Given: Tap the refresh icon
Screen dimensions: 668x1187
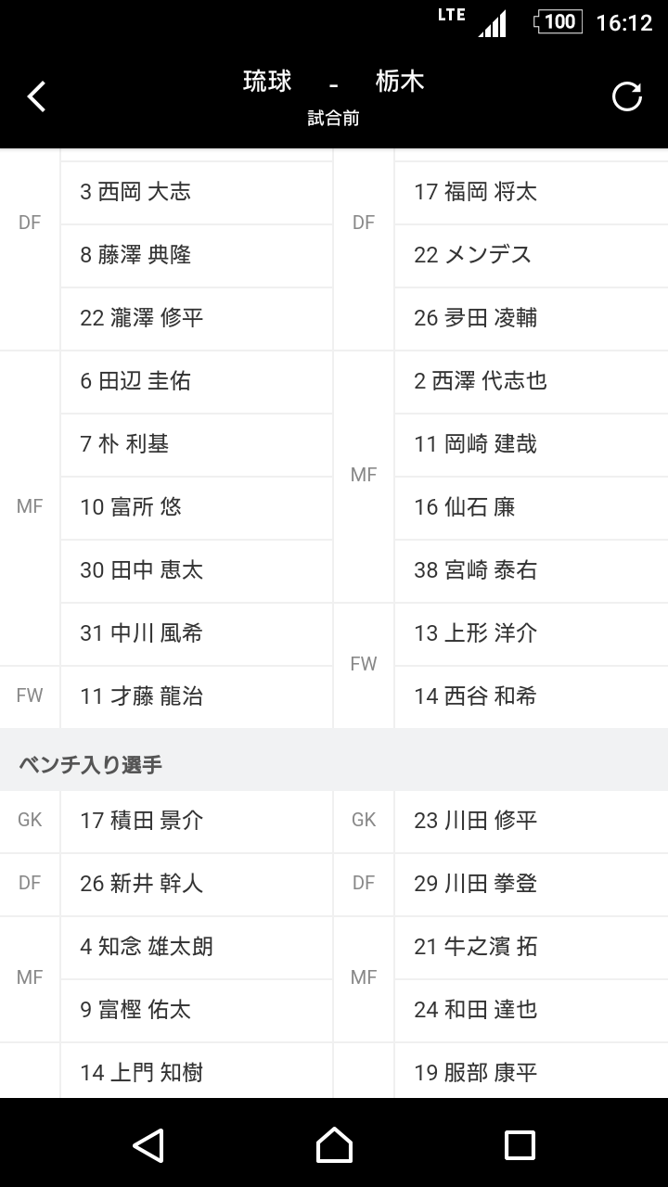Looking at the screenshot, I should (x=627, y=96).
